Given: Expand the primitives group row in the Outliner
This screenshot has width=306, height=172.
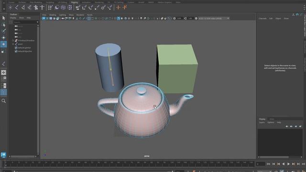Looking at the screenshot, I should [13, 41].
